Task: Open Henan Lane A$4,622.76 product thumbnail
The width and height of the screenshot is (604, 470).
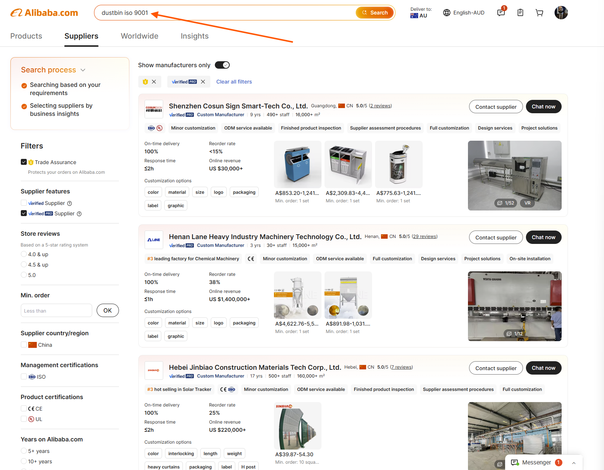Action: click(298, 295)
